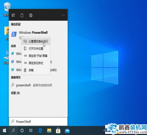The height and width of the screenshot is (135, 147).
Task: Open the web filter globe icon
Action: coord(31,15)
